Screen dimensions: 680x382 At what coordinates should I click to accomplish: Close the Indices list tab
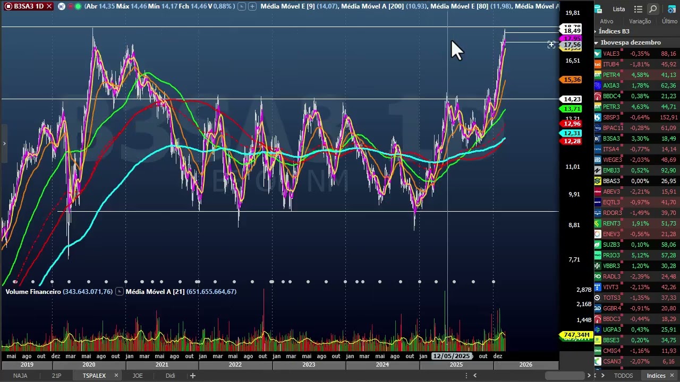tap(671, 376)
